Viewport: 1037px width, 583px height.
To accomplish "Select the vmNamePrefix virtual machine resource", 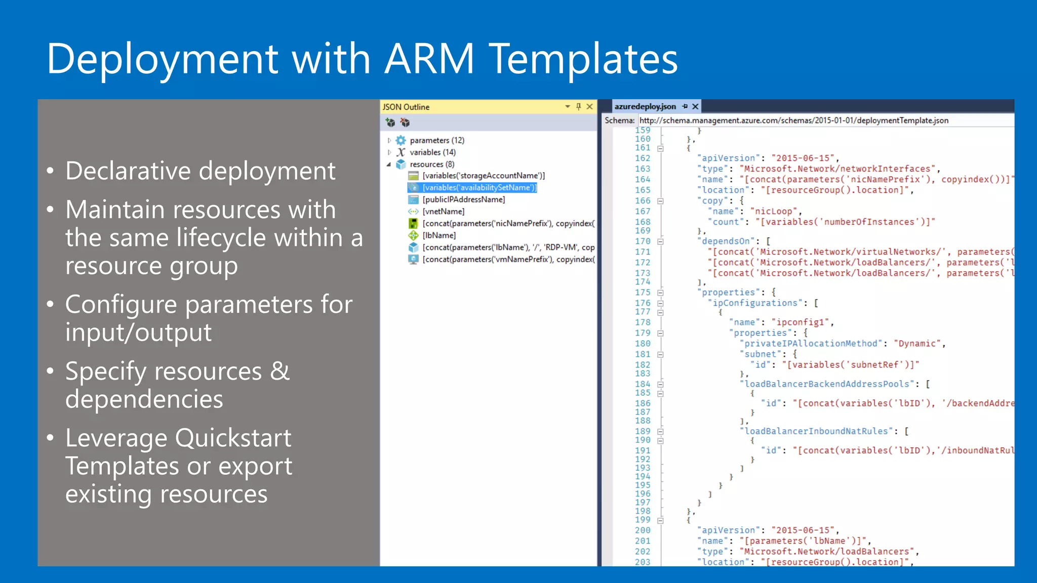I will tap(508, 259).
